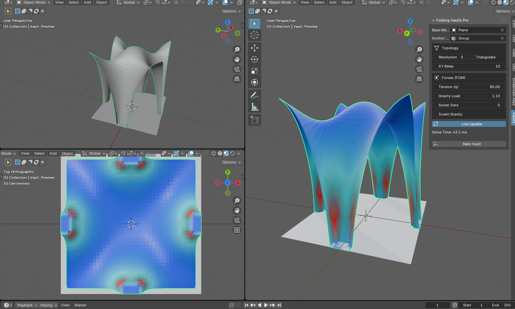Image resolution: width=515 pixels, height=309 pixels.
Task: Open the Object Mode dropdown in the top-left viewport
Action: [34, 2]
